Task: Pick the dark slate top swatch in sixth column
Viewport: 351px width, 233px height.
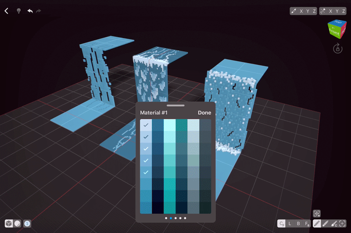Action: point(205,125)
